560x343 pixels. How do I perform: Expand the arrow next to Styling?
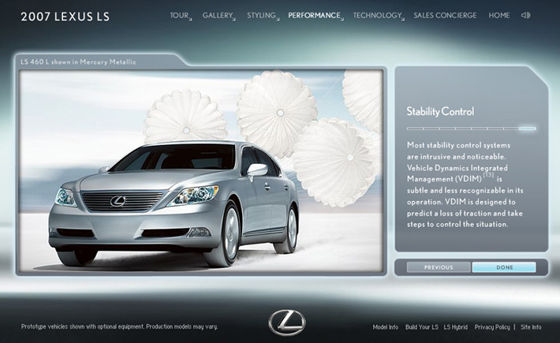tap(278, 19)
